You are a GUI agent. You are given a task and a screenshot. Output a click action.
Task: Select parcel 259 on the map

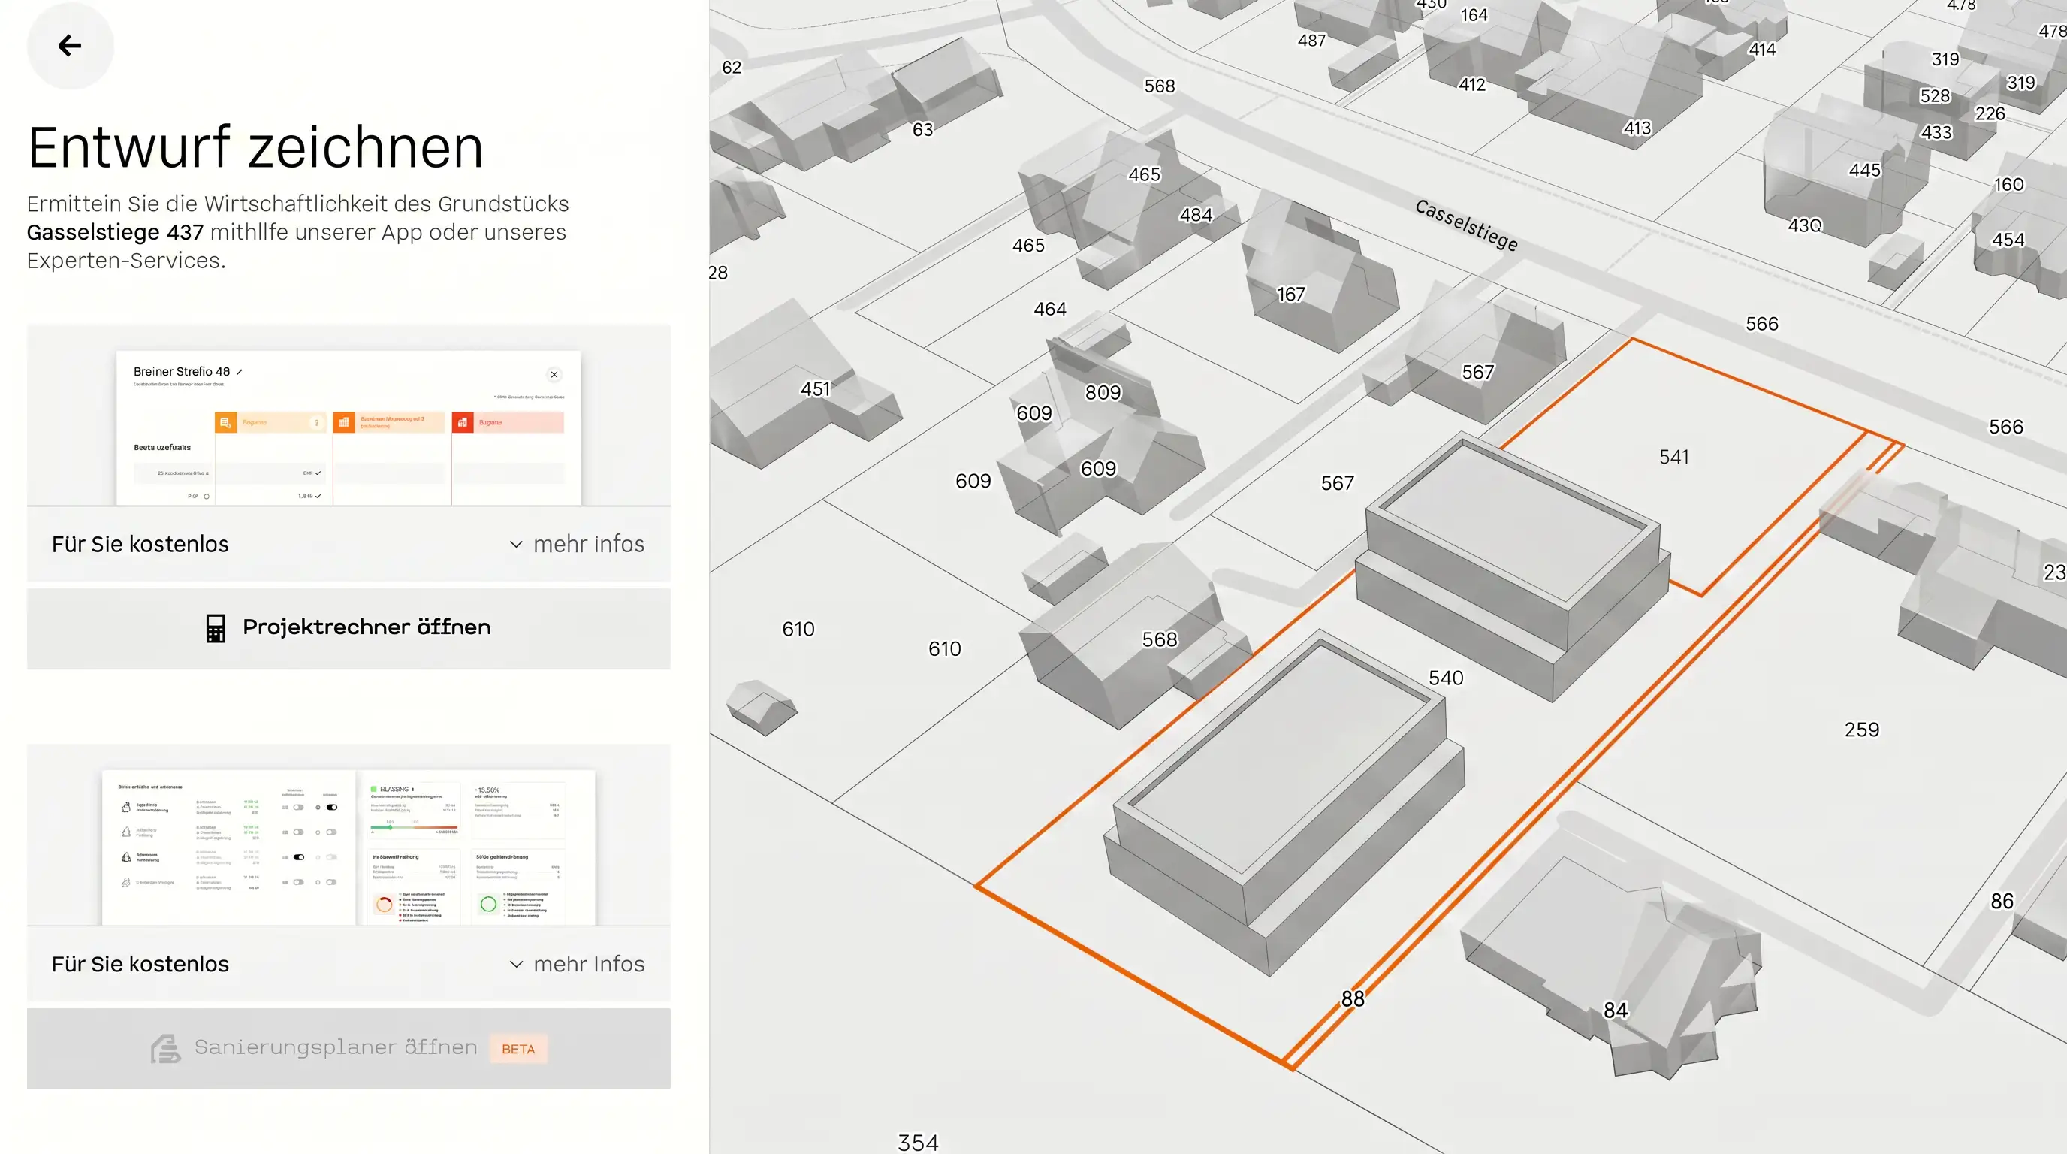pyautogui.click(x=1862, y=730)
